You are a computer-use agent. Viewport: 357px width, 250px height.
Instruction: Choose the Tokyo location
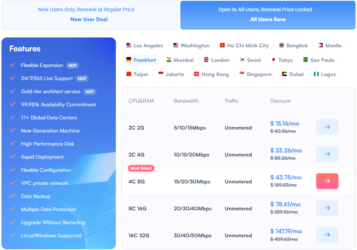[282, 60]
